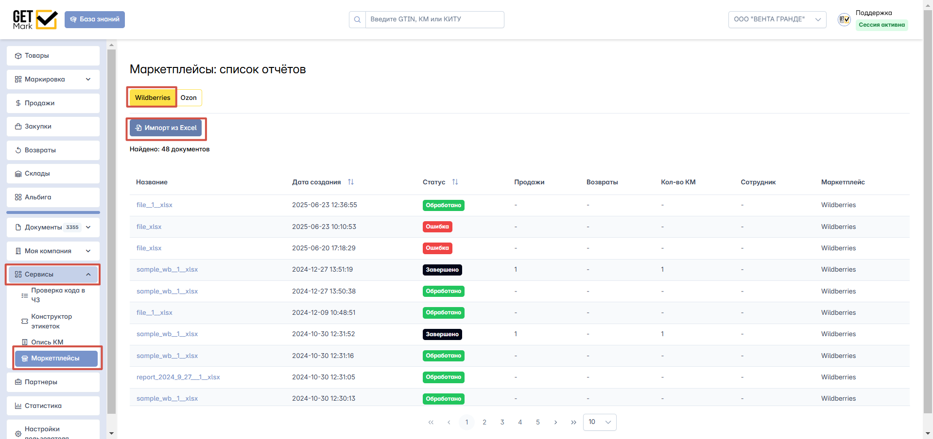The height and width of the screenshot is (439, 933).
Task: Open sample_wb__1__xlsx from 2024-12-27 13:51:19
Action: pos(167,270)
